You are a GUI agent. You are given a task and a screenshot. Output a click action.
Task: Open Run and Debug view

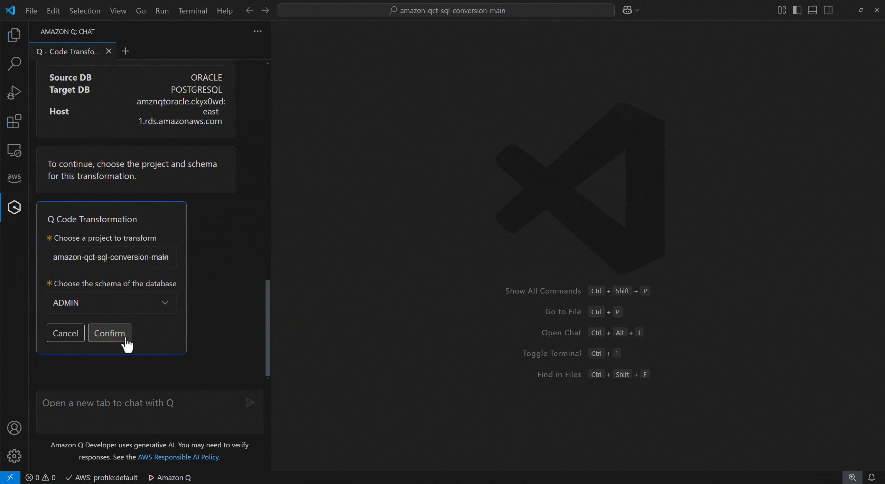coord(14,92)
